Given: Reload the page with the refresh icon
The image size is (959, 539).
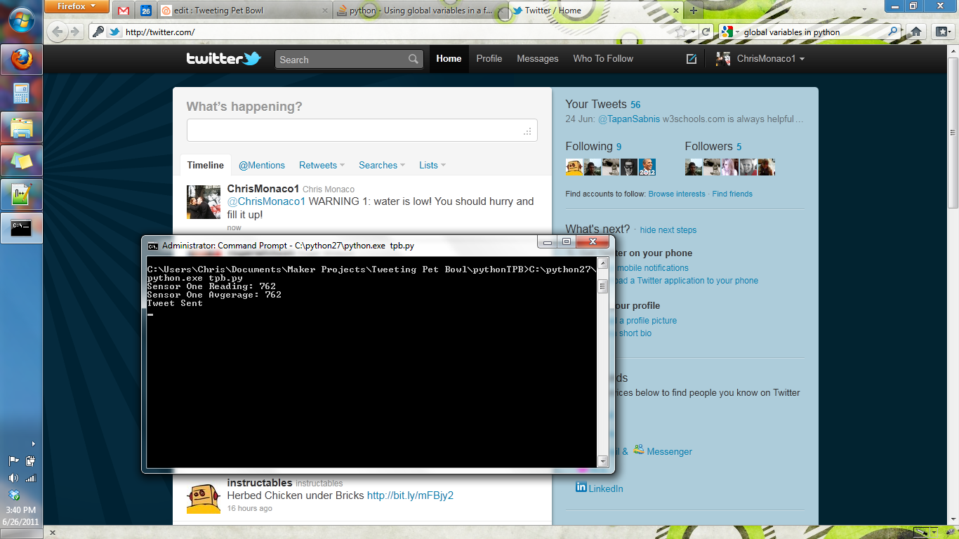Looking at the screenshot, I should (x=706, y=32).
